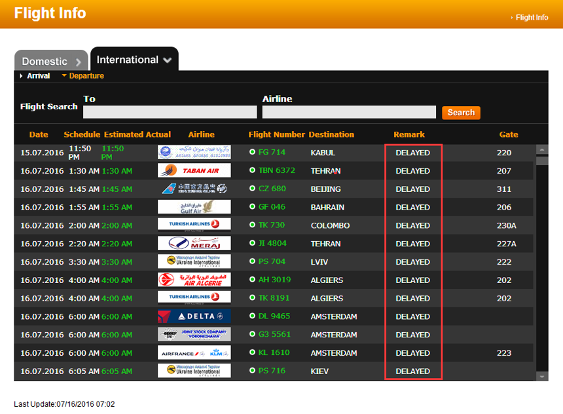Click the Air France KLM logo
563x414 pixels.
pyautogui.click(x=194, y=353)
